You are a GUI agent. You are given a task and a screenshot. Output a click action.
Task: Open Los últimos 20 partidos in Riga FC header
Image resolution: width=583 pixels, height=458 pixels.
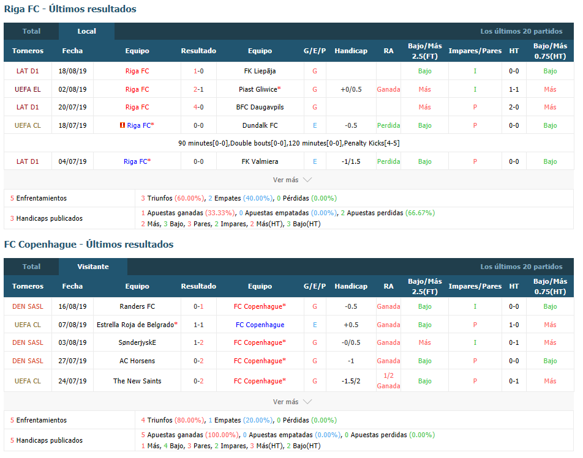coord(521,31)
